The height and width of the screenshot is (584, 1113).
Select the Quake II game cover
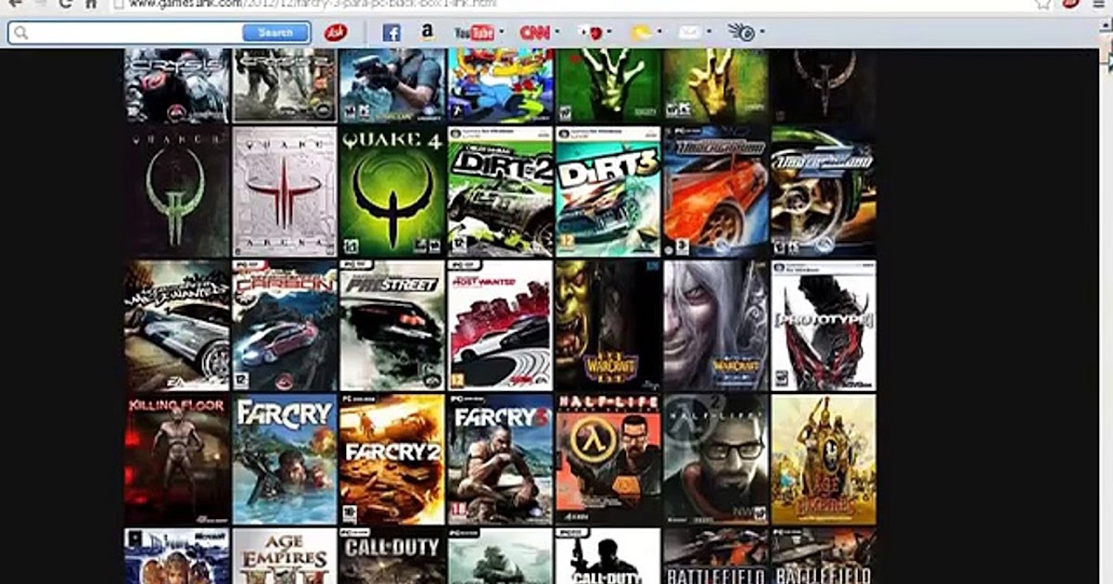tap(177, 192)
